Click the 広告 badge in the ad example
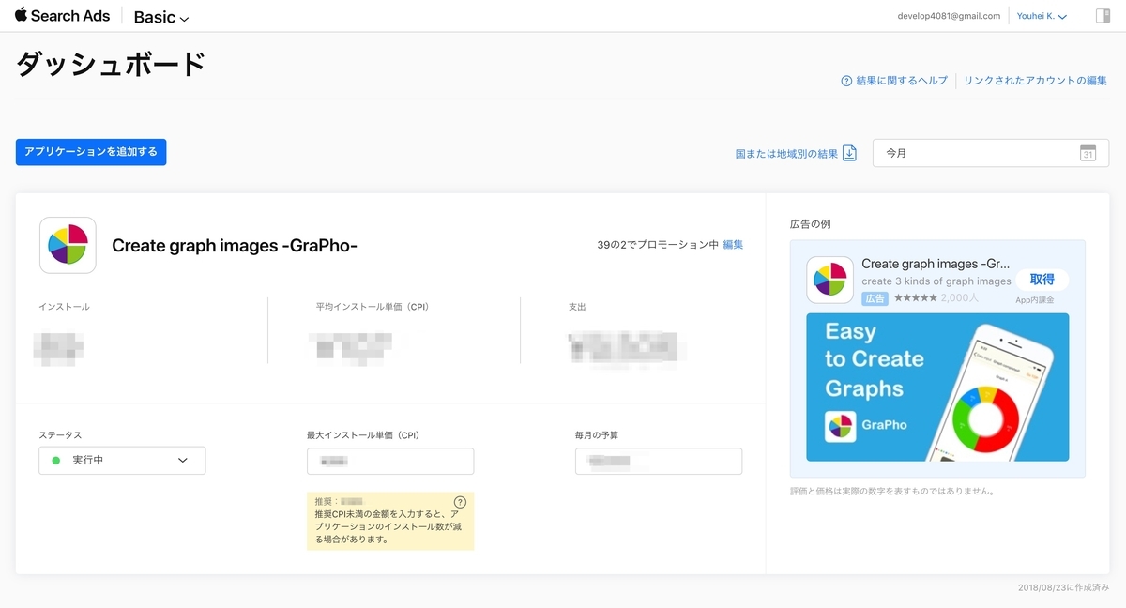The height and width of the screenshot is (608, 1126). click(875, 298)
